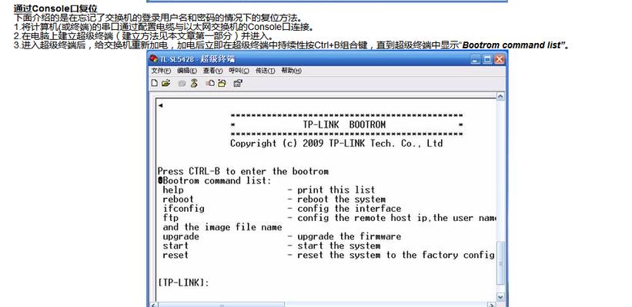Click the vertical scrollbar thumb in terminal
Screen dimensions: 632x307
500,263
